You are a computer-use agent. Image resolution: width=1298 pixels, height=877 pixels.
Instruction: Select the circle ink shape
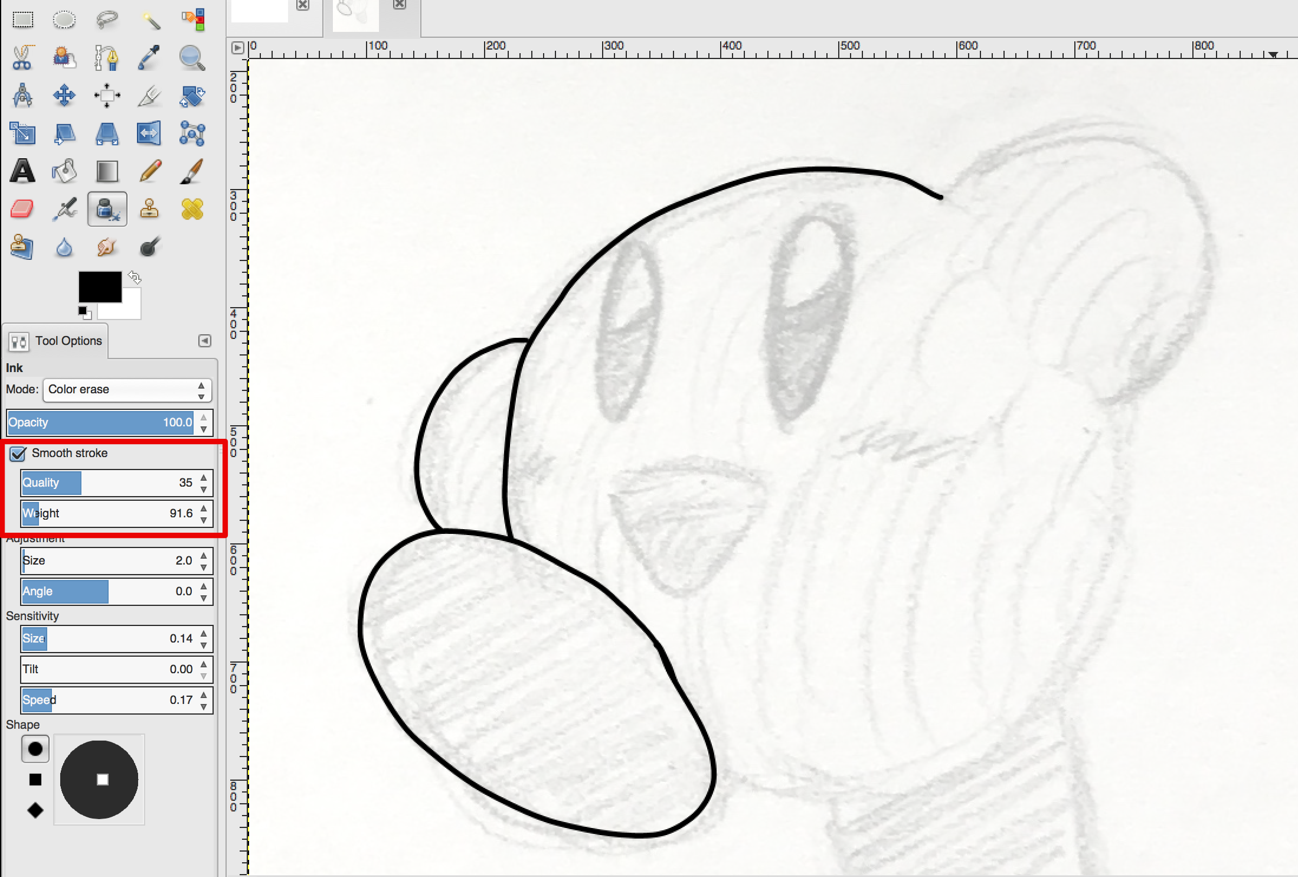[x=35, y=749]
